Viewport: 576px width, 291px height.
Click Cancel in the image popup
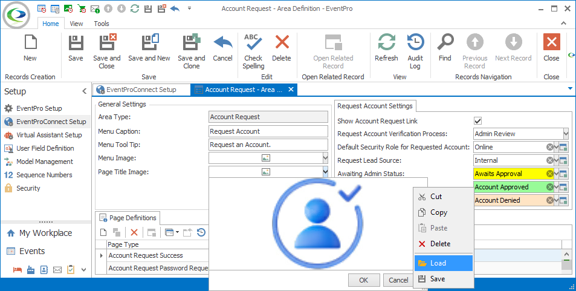coord(398,280)
